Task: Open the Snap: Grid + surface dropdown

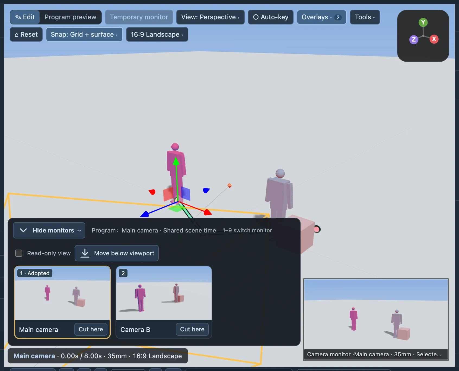Action: [84, 34]
